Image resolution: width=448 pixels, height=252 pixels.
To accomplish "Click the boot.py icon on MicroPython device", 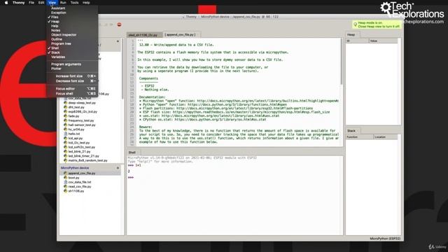I will 65,177.
